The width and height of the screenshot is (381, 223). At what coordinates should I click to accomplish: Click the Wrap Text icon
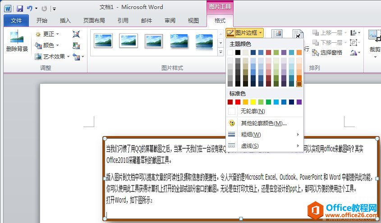coord(298,33)
